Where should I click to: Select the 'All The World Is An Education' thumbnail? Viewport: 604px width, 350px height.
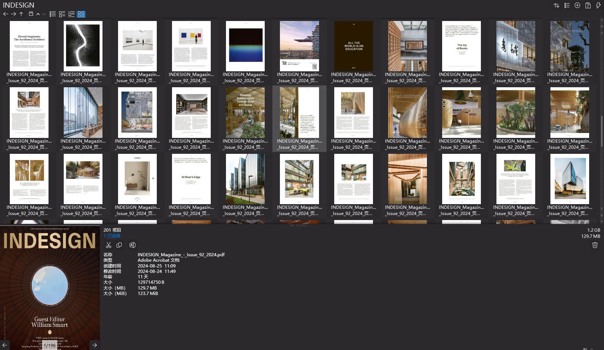[353, 46]
